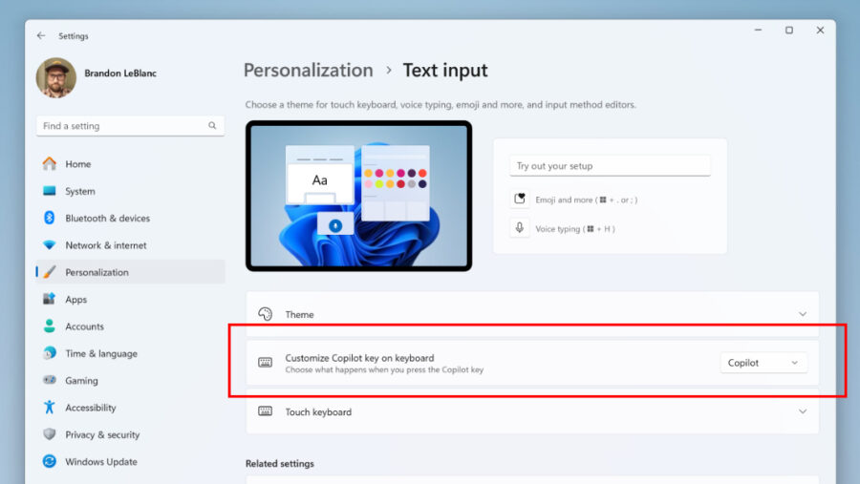Image resolution: width=860 pixels, height=484 pixels.
Task: Click Personalization in the breadcrumb
Action: (x=309, y=70)
